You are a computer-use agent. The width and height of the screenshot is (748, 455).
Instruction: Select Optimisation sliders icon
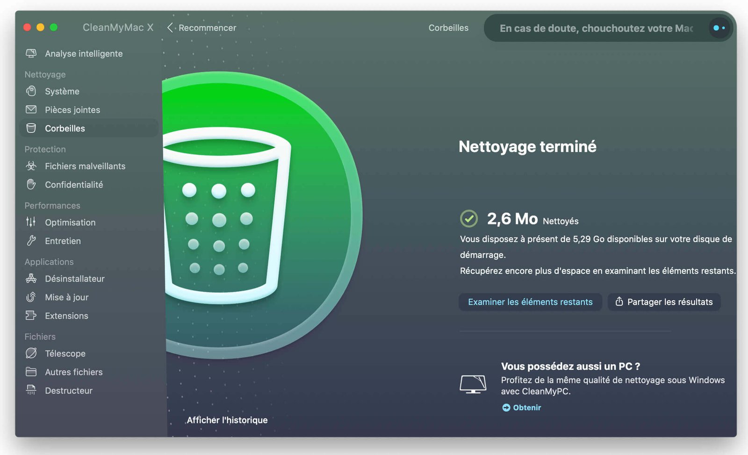click(31, 222)
